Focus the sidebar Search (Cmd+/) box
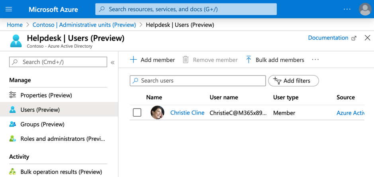Image resolution: width=374 pixels, height=177 pixels. pyautogui.click(x=58, y=62)
